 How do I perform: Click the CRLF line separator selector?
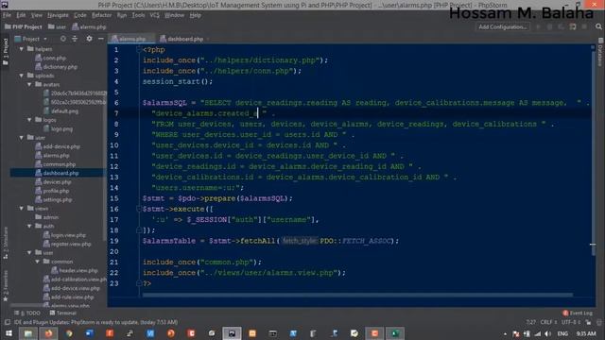[548, 322]
